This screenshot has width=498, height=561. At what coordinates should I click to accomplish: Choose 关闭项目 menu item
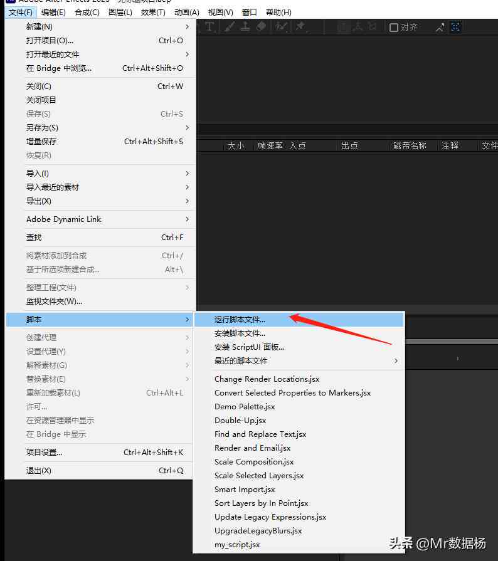click(x=100, y=100)
